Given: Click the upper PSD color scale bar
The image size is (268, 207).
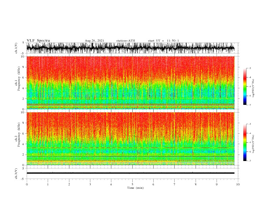Looking at the screenshot, I should [x=245, y=87].
